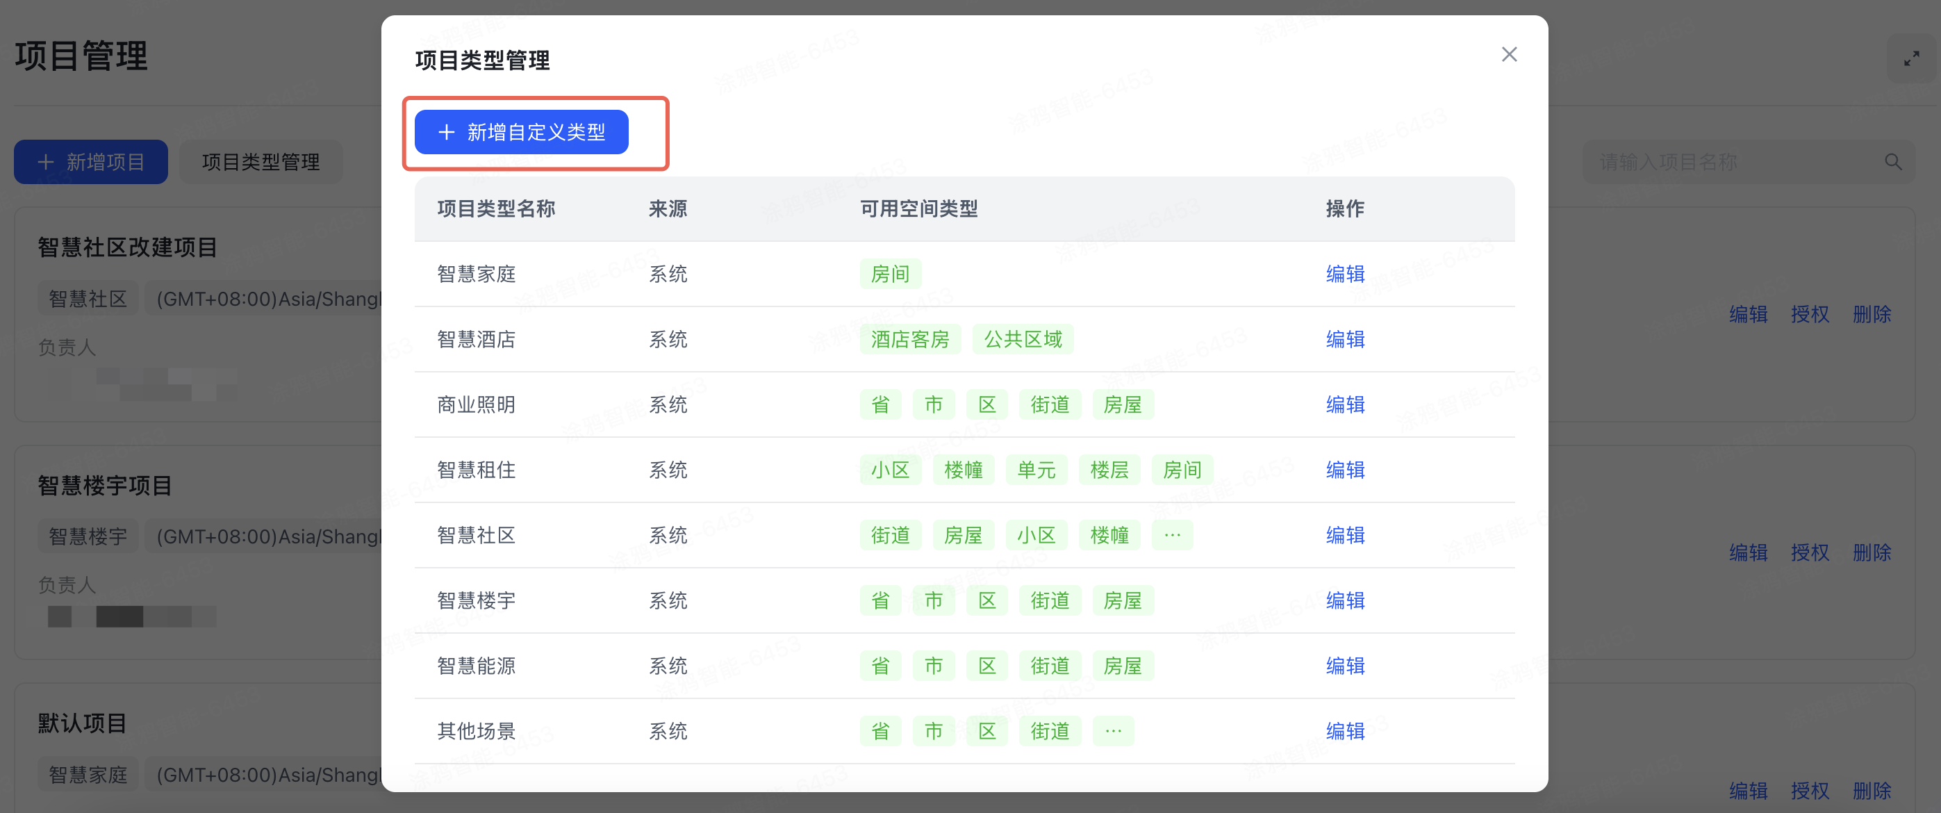
Task: Click the 酒店客房 space type tag
Action: click(x=909, y=339)
